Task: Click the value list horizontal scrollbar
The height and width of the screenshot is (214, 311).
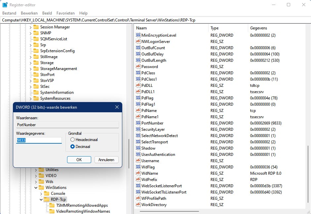Action: (169, 211)
